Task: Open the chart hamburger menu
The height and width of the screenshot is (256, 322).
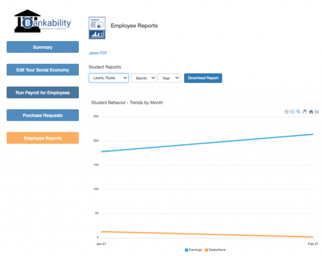Action: tap(317, 112)
